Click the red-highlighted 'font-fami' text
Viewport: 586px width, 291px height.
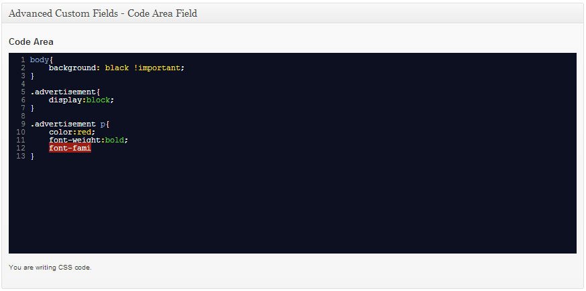(70, 148)
